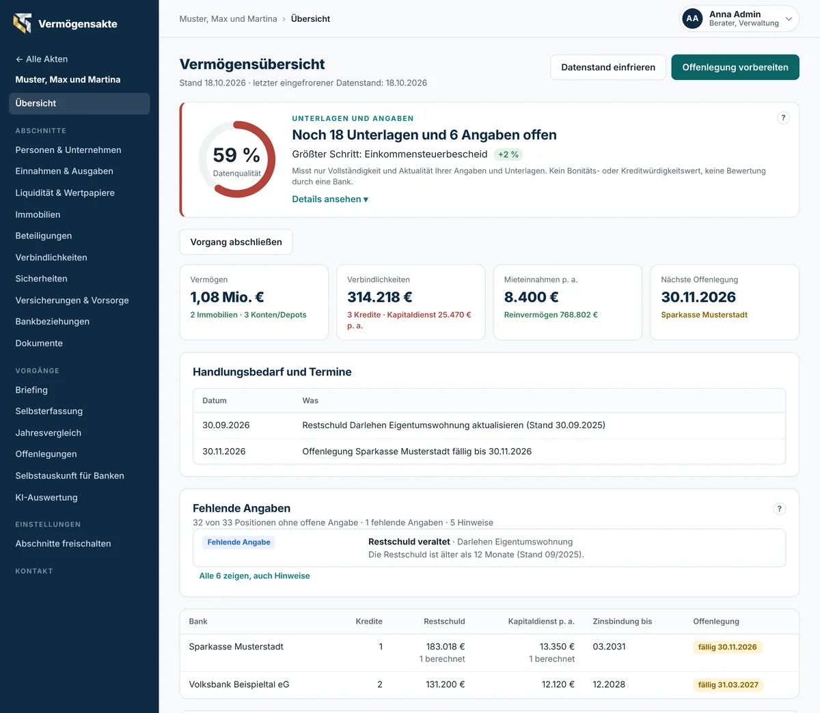Open Verbindlichkeiten in the sidebar

51,257
